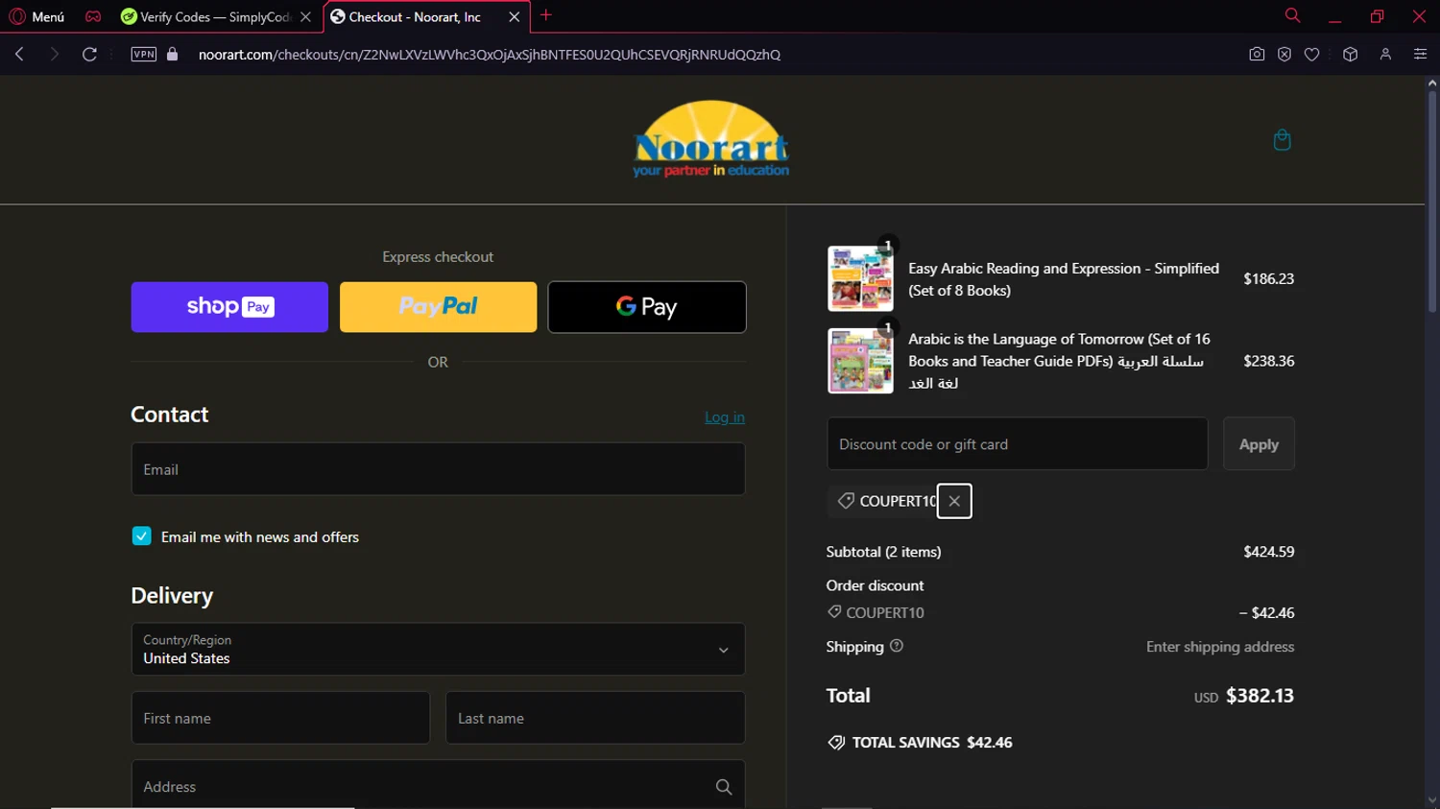The height and width of the screenshot is (809, 1440).
Task: Click the scrollbar down arrow
Action: click(x=1432, y=800)
